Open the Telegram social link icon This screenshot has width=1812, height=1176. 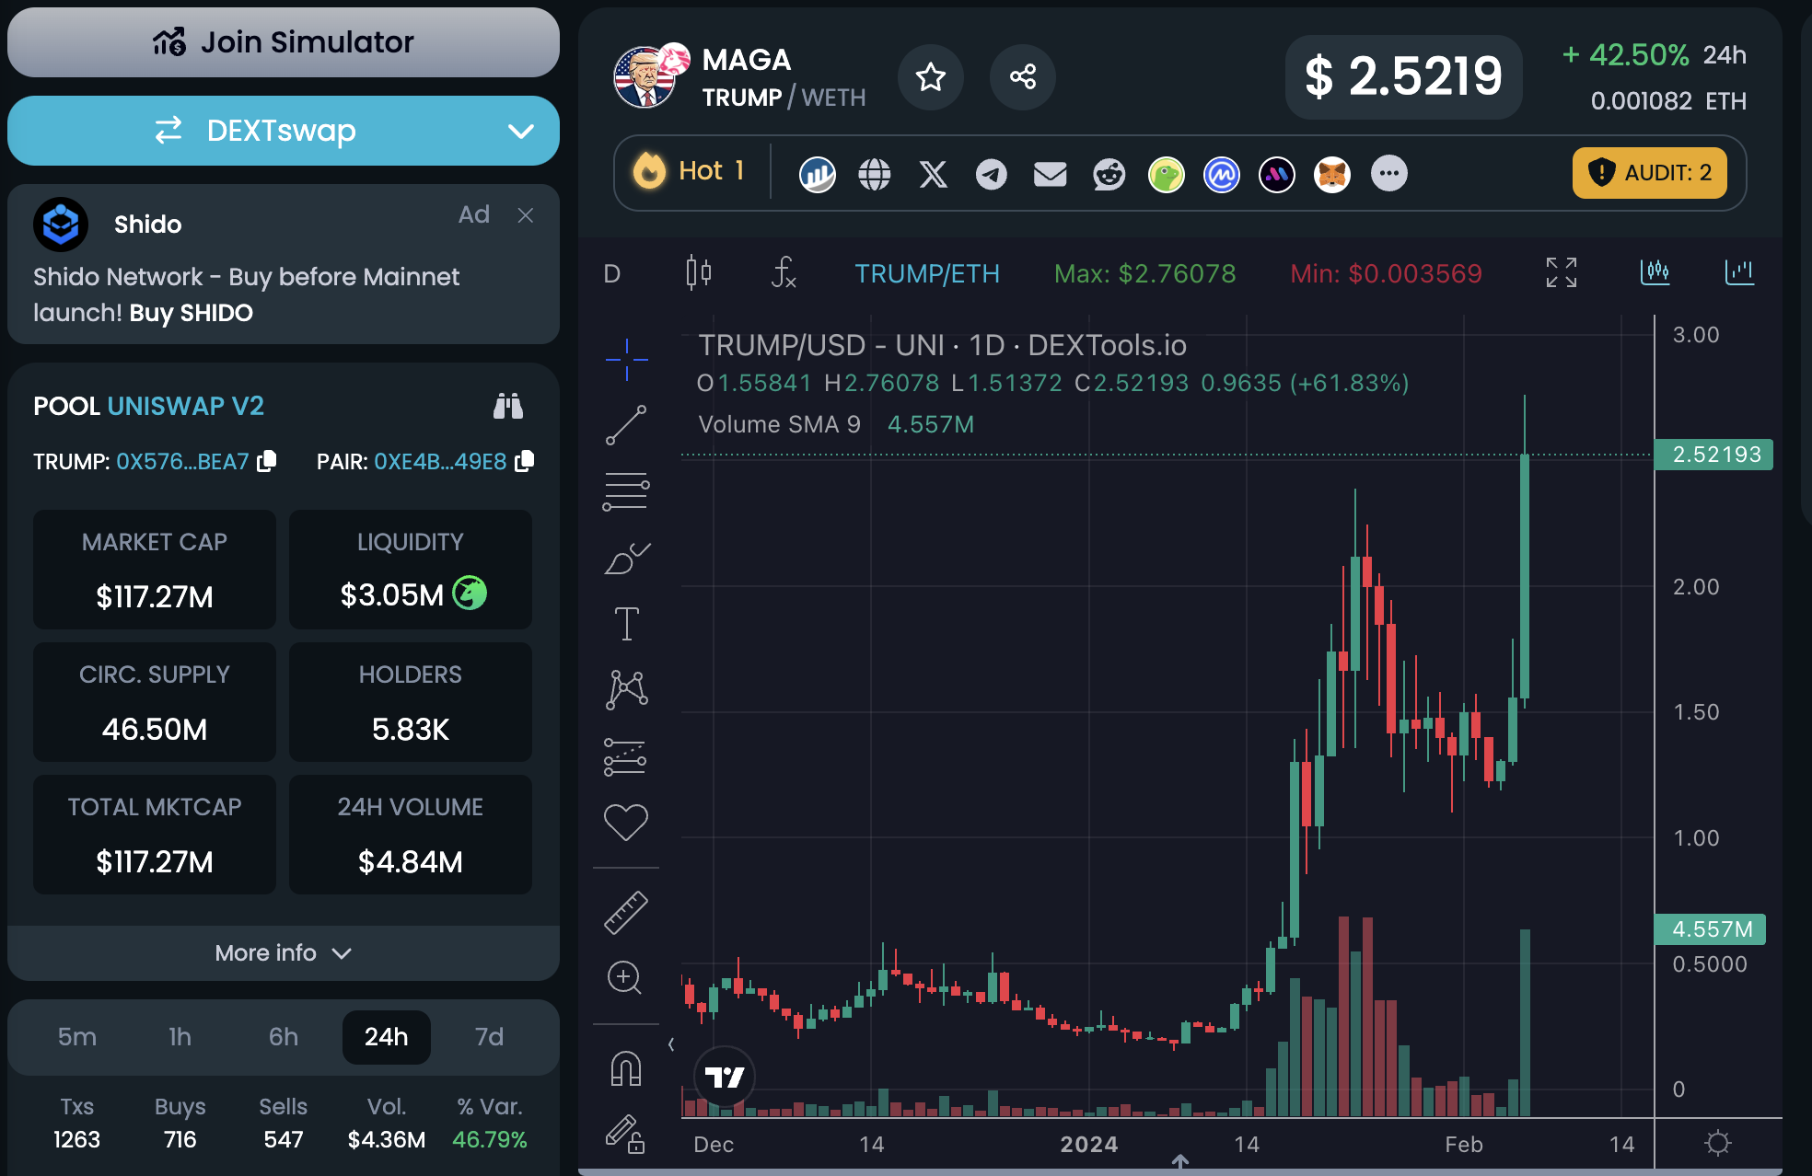tap(991, 174)
